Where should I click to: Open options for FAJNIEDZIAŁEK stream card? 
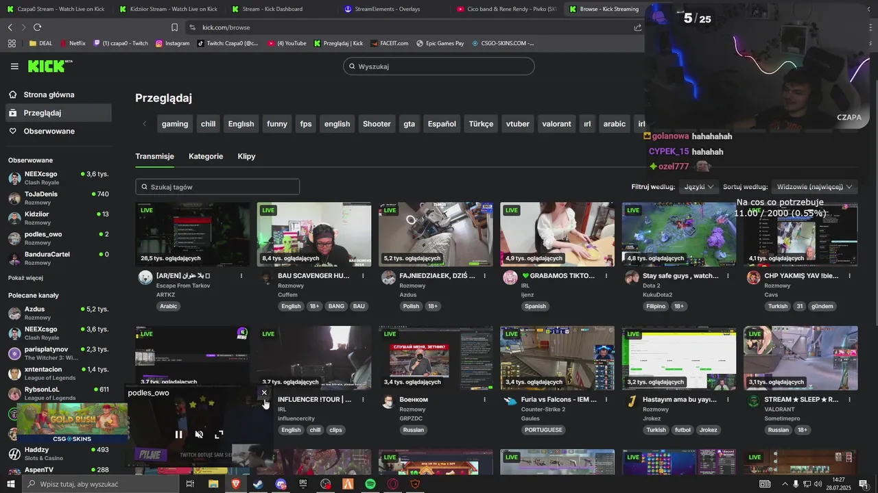click(x=484, y=276)
